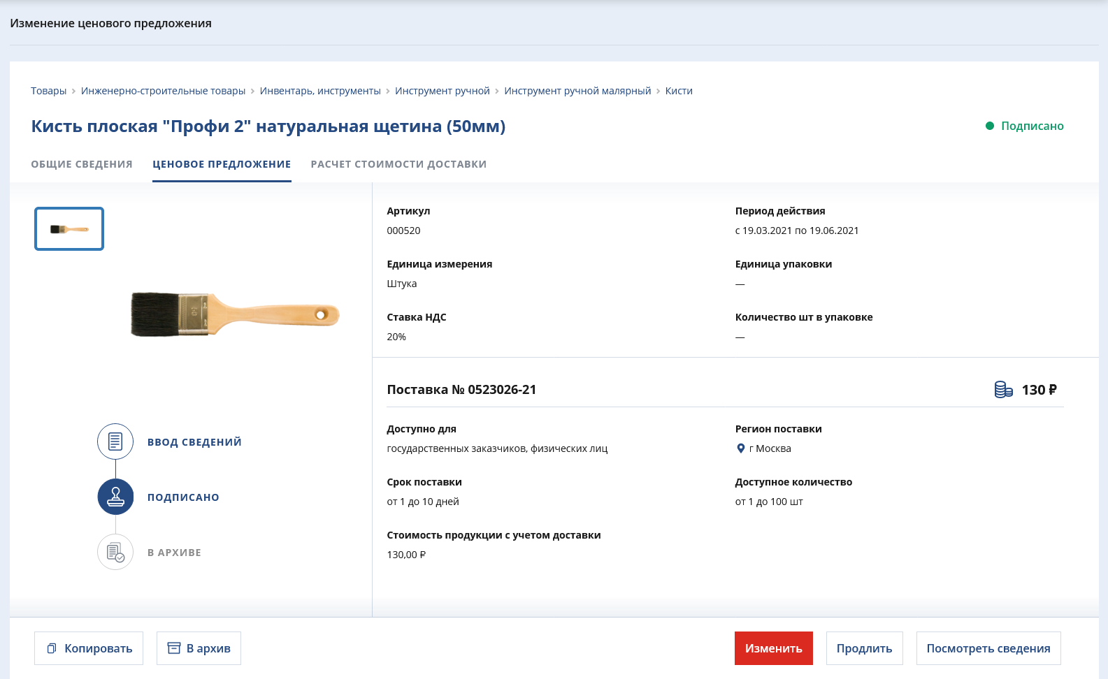Click the ВВОД СВЕДЕНИЙ step label
This screenshot has height=679, width=1108.
(194, 442)
